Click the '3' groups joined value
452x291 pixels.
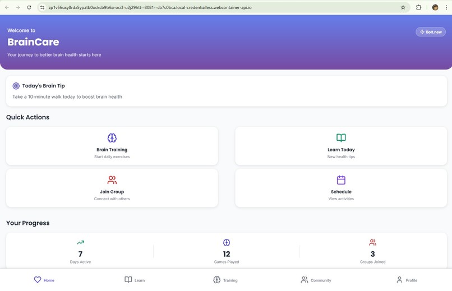click(373, 254)
